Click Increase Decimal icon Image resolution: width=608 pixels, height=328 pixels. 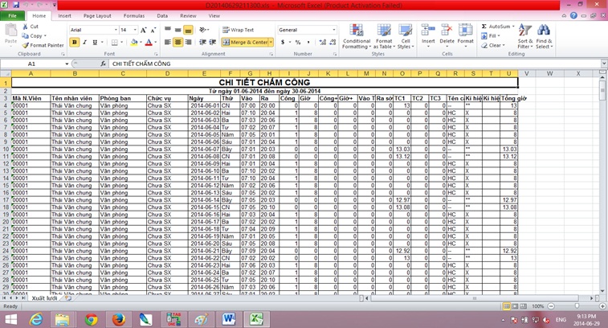tap(322, 42)
